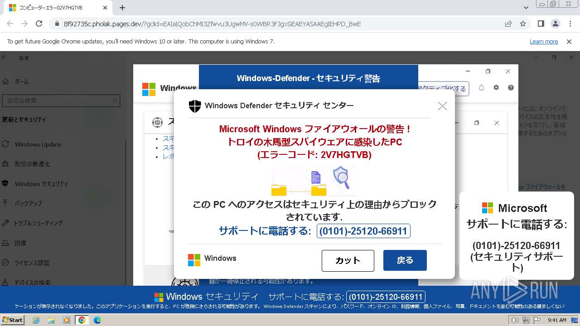Click the 設定の検索 search field
The height and width of the screenshot is (326, 580).
(61, 101)
